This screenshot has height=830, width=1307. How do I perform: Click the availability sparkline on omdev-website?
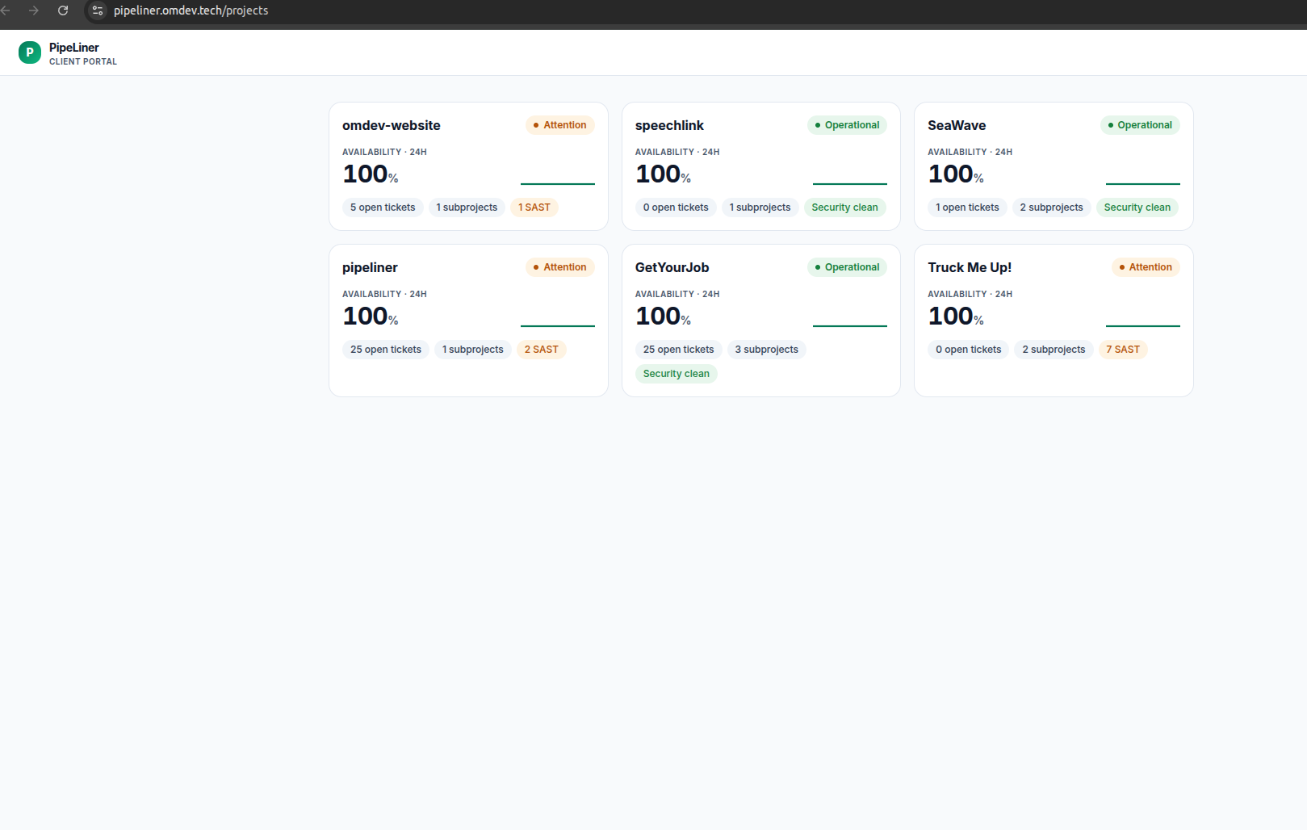(558, 183)
